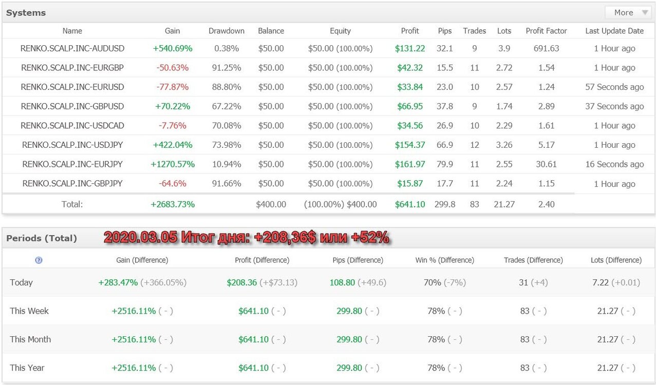The image size is (656, 385).
Task: Select the This Week period row label
Action: (x=29, y=311)
